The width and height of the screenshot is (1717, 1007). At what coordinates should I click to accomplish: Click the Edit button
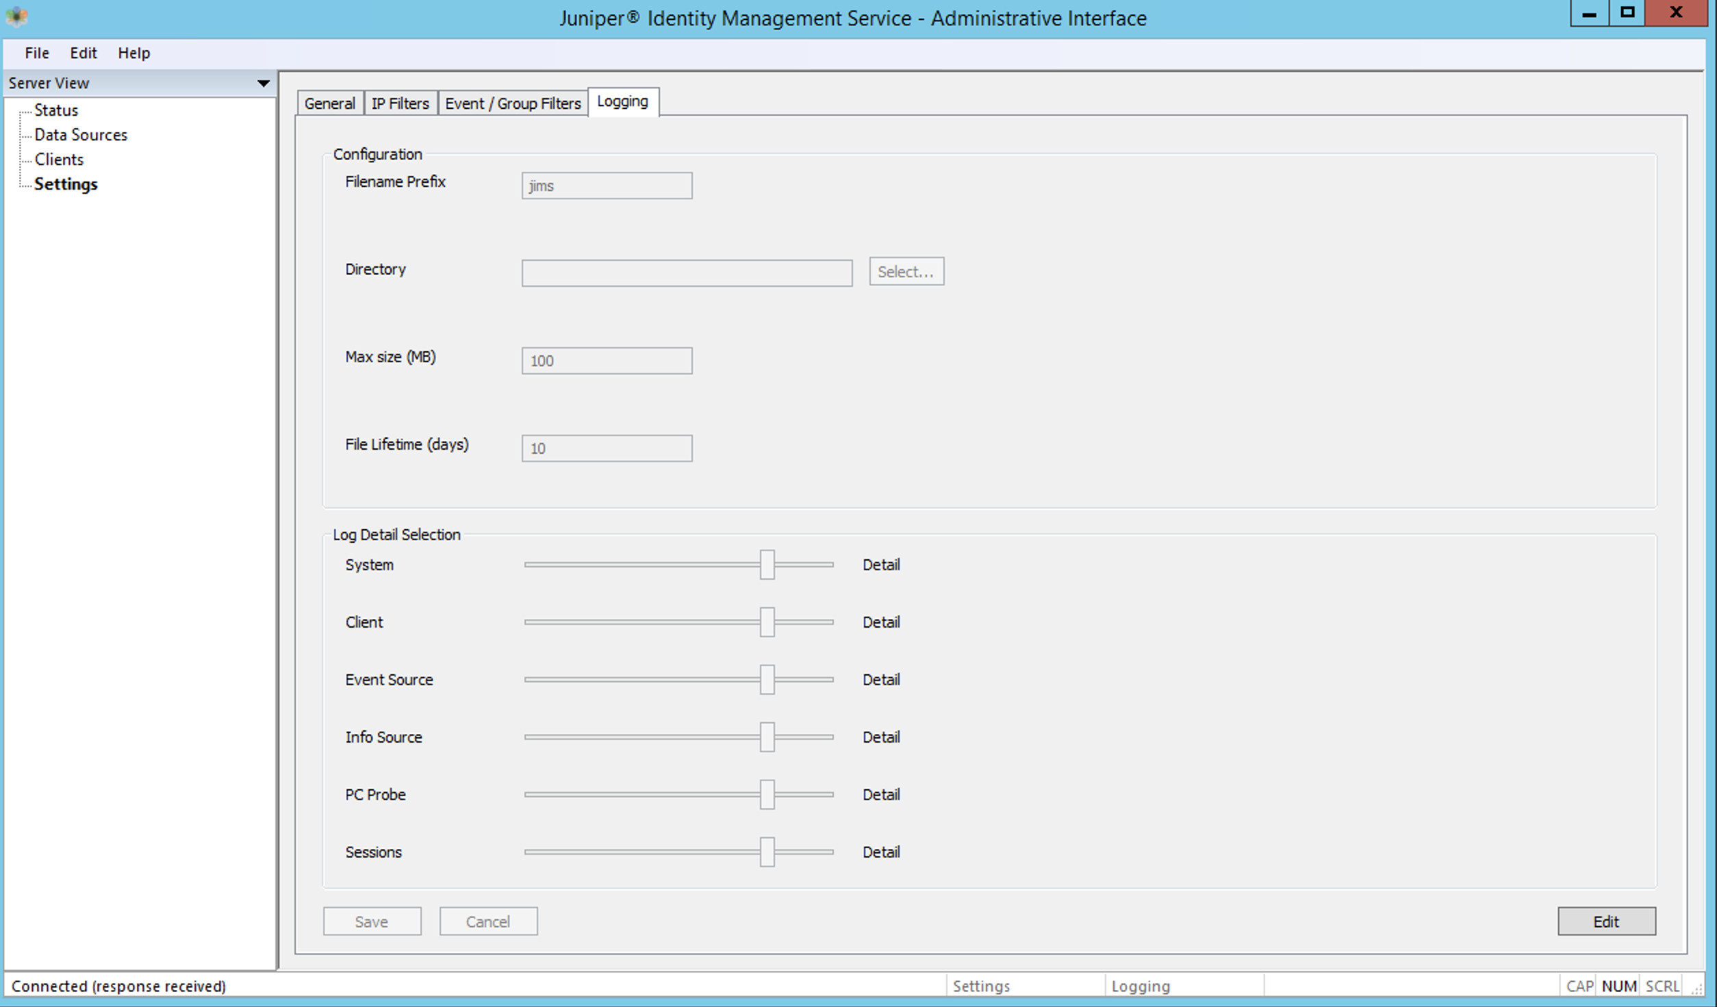pos(1606,921)
